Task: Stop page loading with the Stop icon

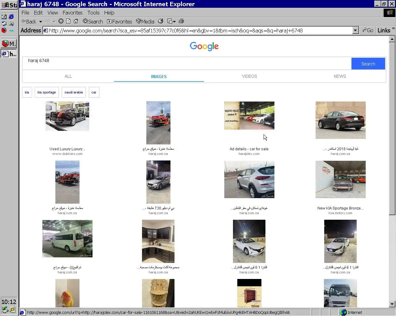Action: (x=61, y=21)
